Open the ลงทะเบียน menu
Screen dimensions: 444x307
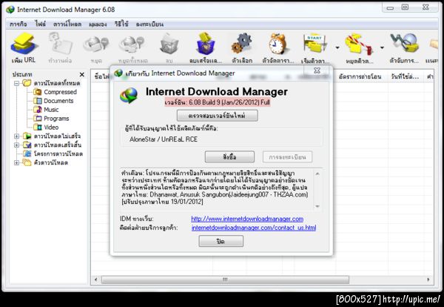tap(149, 24)
